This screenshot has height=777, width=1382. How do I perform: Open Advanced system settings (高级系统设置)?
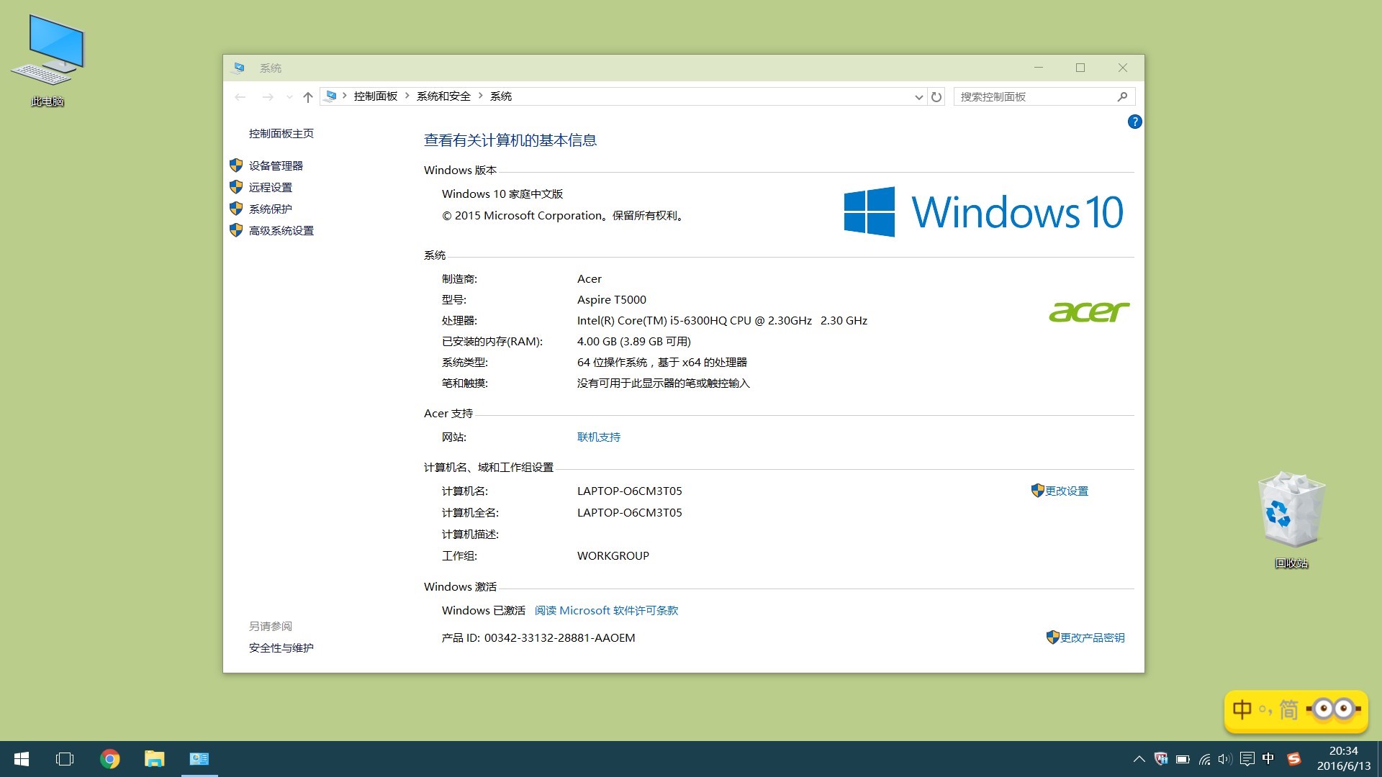tap(281, 230)
